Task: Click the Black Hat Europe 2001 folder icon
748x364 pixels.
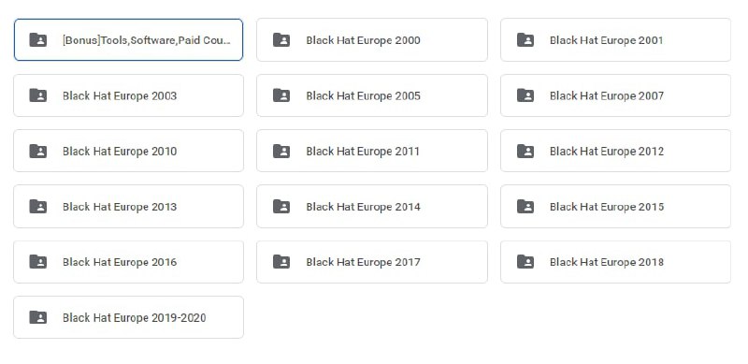Action: pyautogui.click(x=525, y=39)
